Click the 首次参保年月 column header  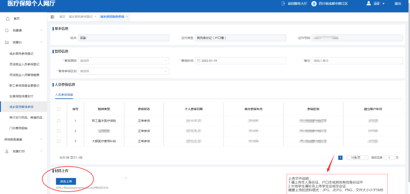coord(253,109)
